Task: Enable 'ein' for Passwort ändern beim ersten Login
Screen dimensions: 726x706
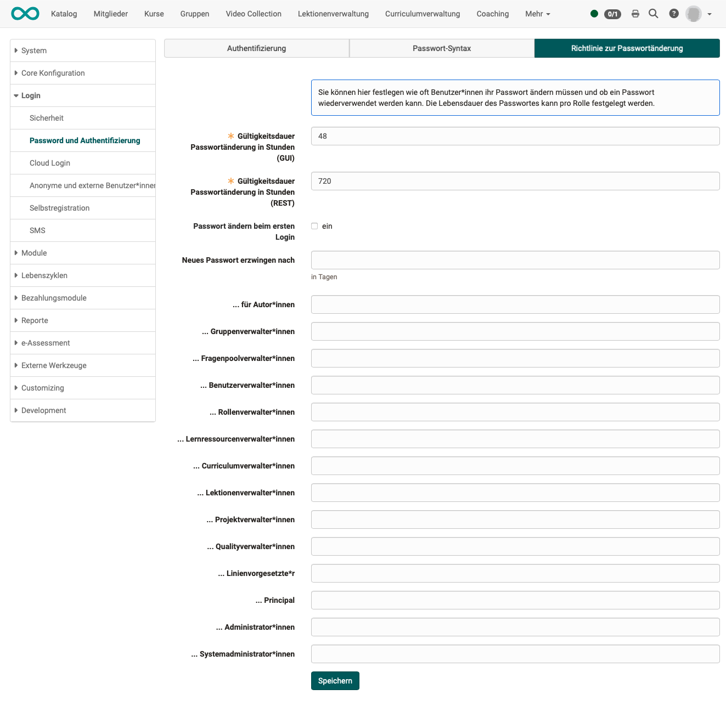Action: [x=314, y=225]
